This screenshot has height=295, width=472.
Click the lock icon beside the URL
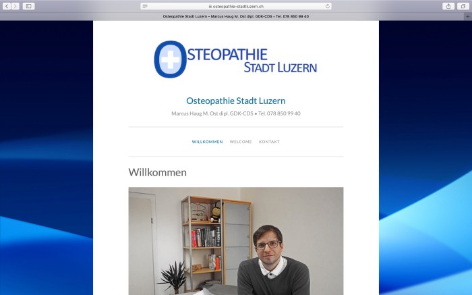pyautogui.click(x=210, y=6)
